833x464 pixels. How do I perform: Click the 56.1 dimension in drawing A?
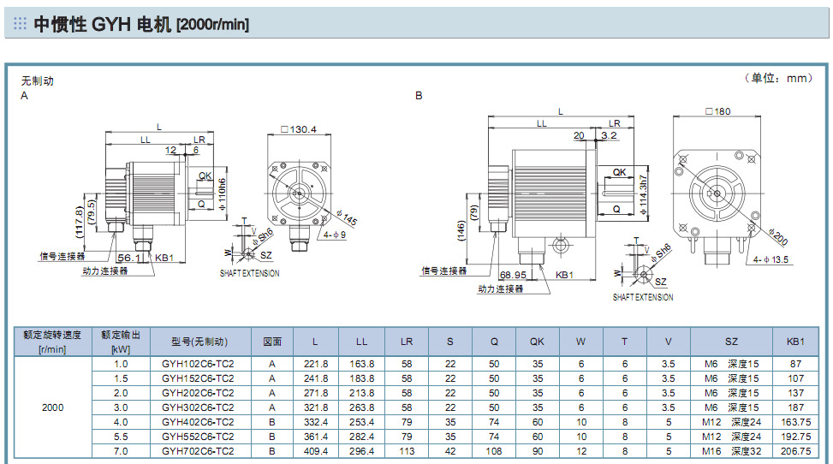128,258
